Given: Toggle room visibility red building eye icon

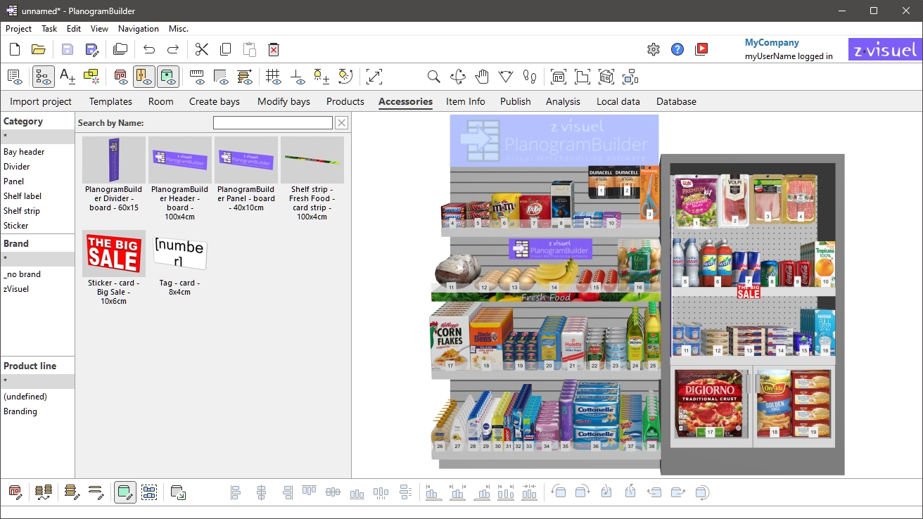Looking at the screenshot, I should pyautogui.click(x=120, y=76).
